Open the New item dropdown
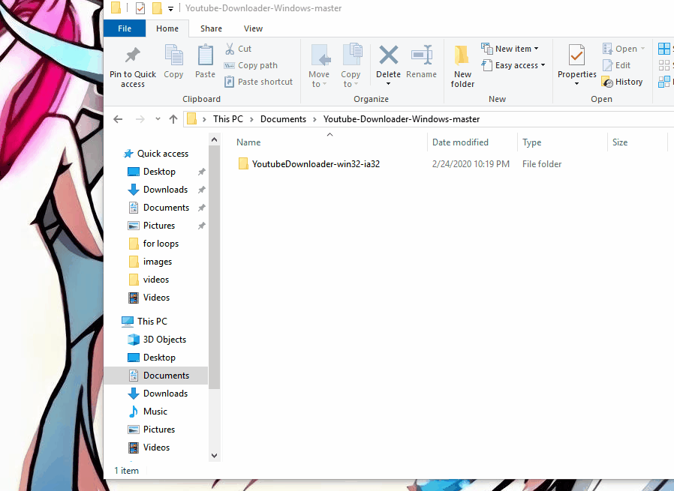674x491 pixels. pyautogui.click(x=510, y=49)
